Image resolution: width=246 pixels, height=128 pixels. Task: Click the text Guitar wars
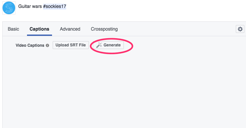coord(30,6)
